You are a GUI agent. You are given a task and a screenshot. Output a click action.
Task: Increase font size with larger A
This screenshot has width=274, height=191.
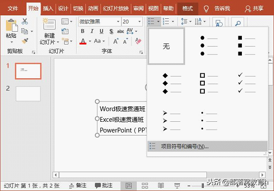click(x=116, y=41)
